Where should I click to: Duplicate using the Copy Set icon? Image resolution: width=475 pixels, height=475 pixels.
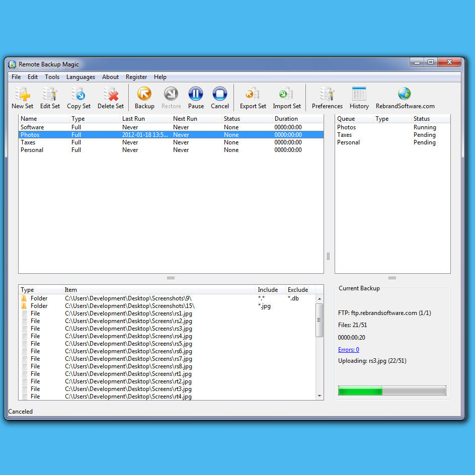pos(79,98)
